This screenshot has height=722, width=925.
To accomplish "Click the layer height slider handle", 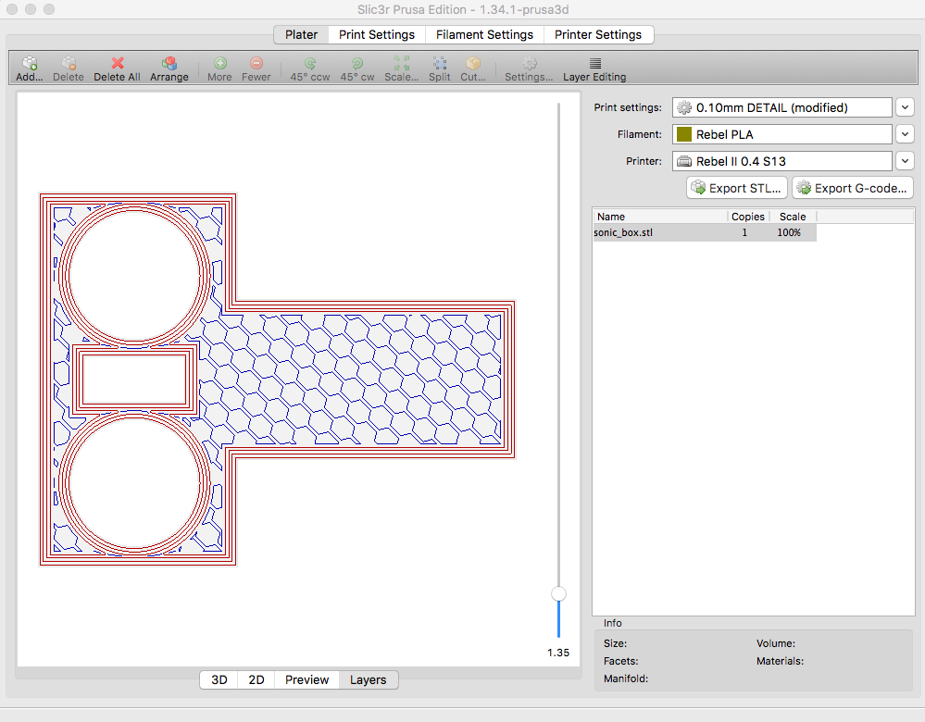I will point(558,593).
